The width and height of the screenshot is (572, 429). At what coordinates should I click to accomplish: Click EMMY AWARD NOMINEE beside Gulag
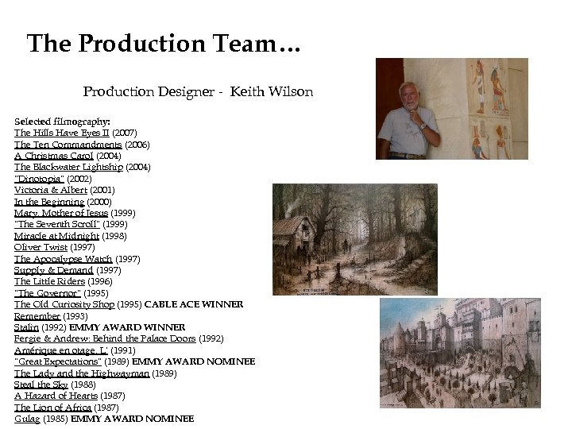tap(132, 419)
